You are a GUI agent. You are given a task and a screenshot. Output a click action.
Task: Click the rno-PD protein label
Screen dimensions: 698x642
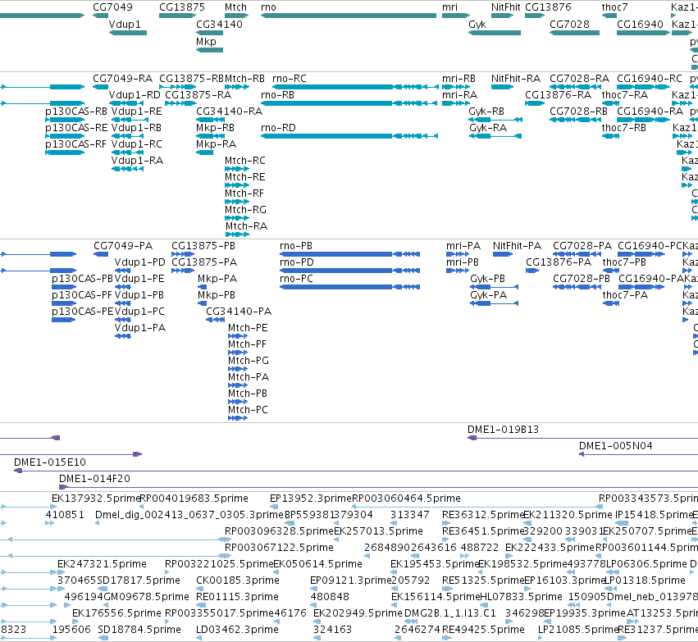point(296,262)
